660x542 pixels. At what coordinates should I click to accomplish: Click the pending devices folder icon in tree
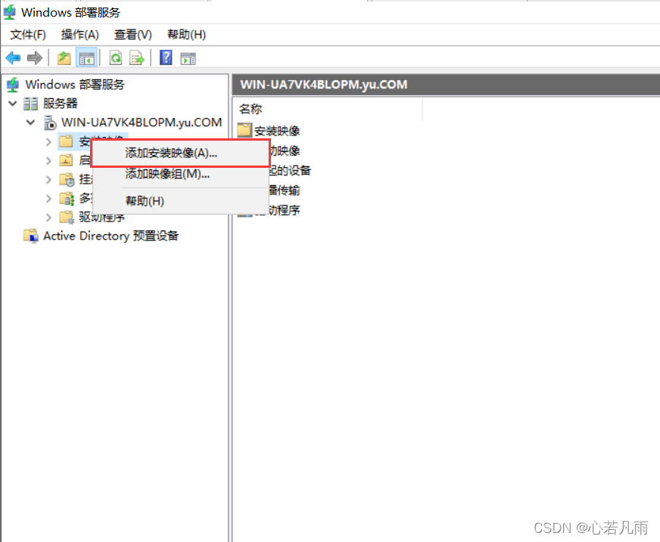(67, 180)
